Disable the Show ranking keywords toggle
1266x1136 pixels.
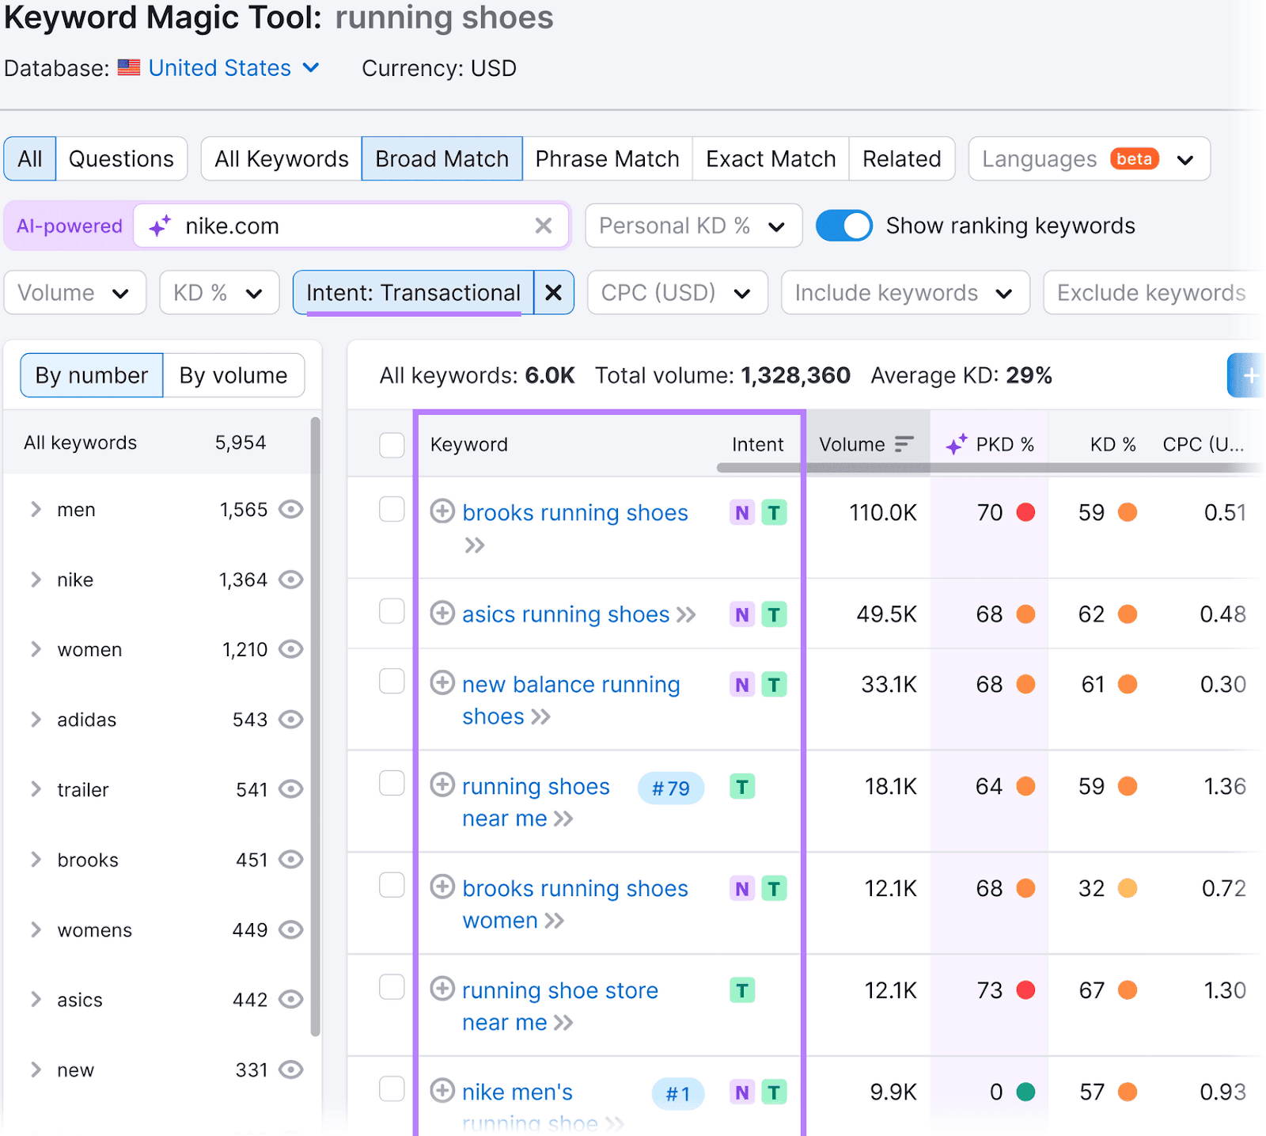(x=843, y=226)
